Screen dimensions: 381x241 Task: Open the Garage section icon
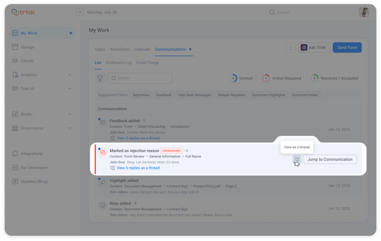(15, 47)
